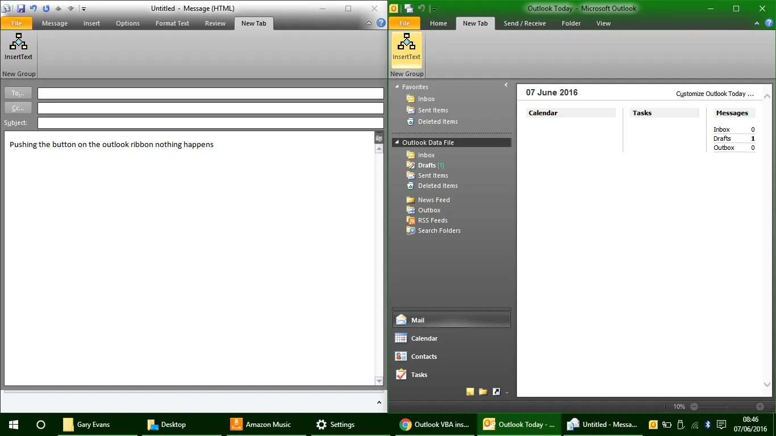Viewport: 776px width, 436px height.
Task: Click the Cc... button
Action: click(x=18, y=108)
